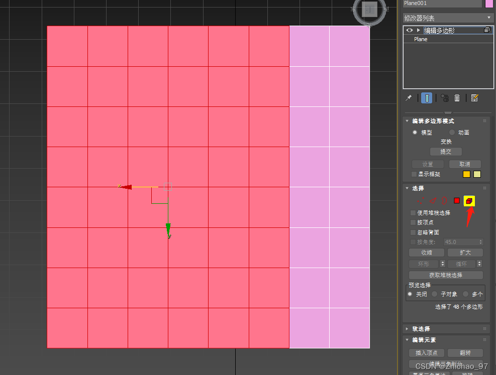Click modifier stack icon beside 编辑多边形
Image resolution: width=496 pixels, height=375 pixels.
[x=487, y=30]
